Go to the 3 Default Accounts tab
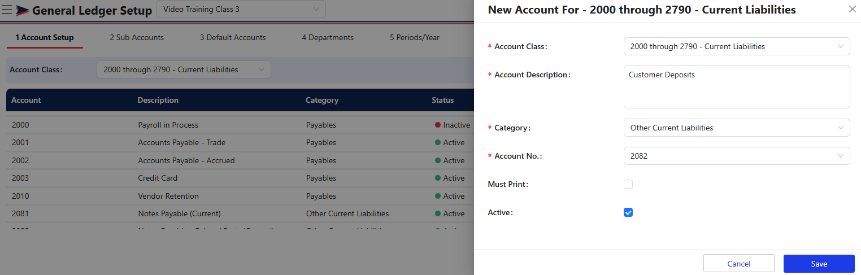 pyautogui.click(x=233, y=37)
